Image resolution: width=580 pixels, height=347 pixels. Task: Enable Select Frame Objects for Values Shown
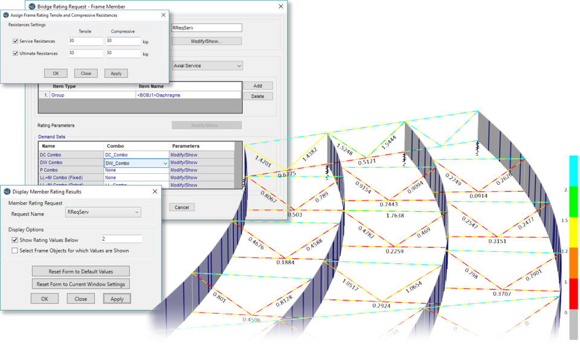(14, 250)
